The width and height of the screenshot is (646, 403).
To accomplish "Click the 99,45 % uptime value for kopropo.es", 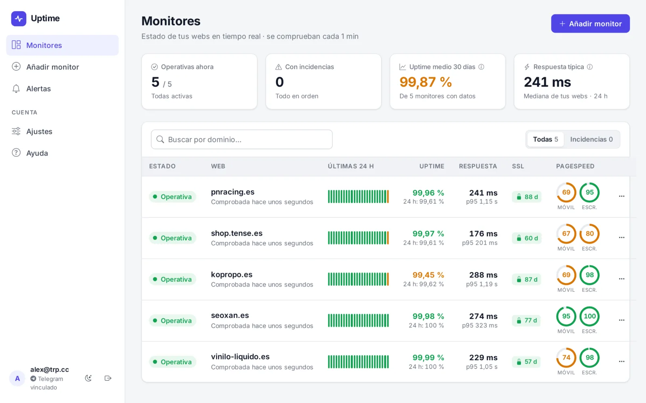I will pyautogui.click(x=428, y=275).
